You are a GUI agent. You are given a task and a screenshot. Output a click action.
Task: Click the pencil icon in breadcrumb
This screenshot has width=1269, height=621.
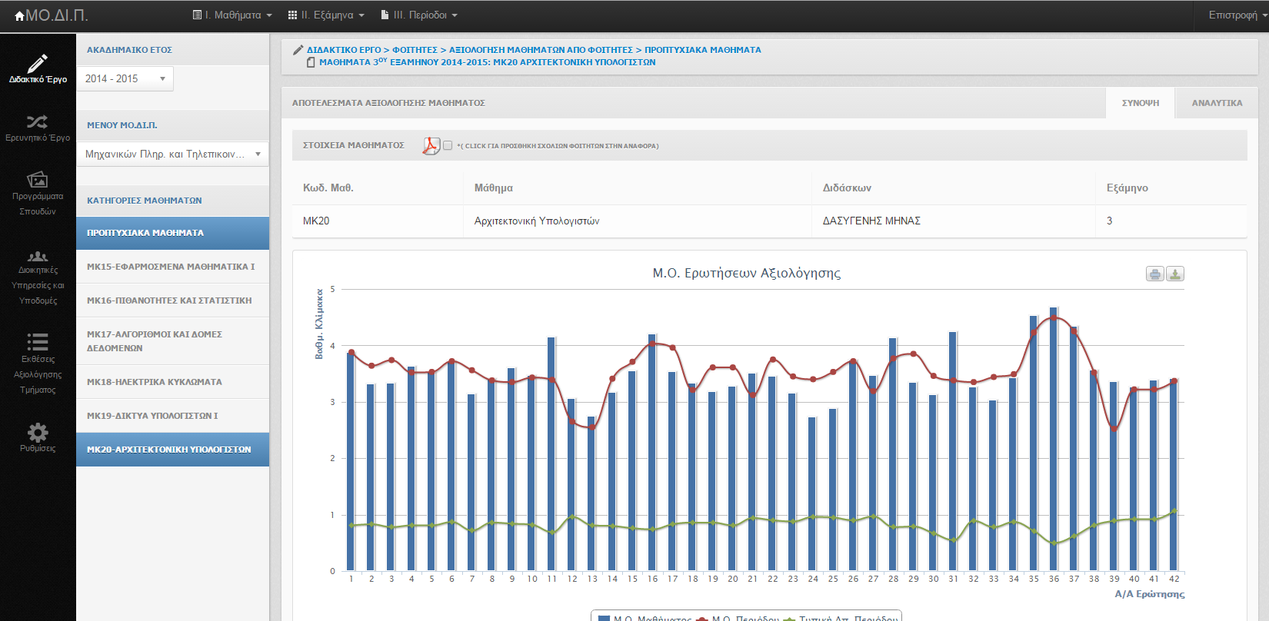(298, 50)
